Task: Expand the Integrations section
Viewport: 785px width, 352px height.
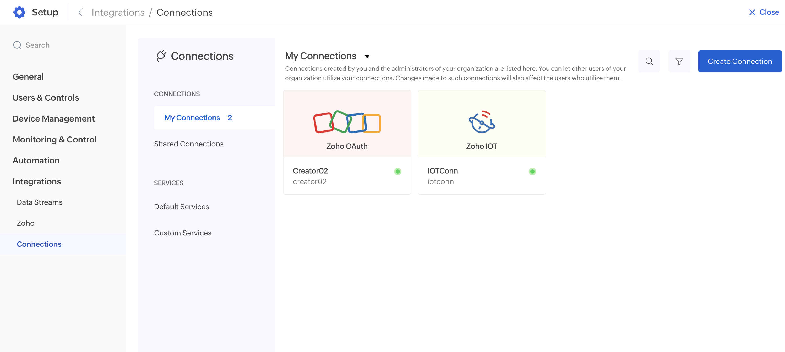Action: coord(37,181)
